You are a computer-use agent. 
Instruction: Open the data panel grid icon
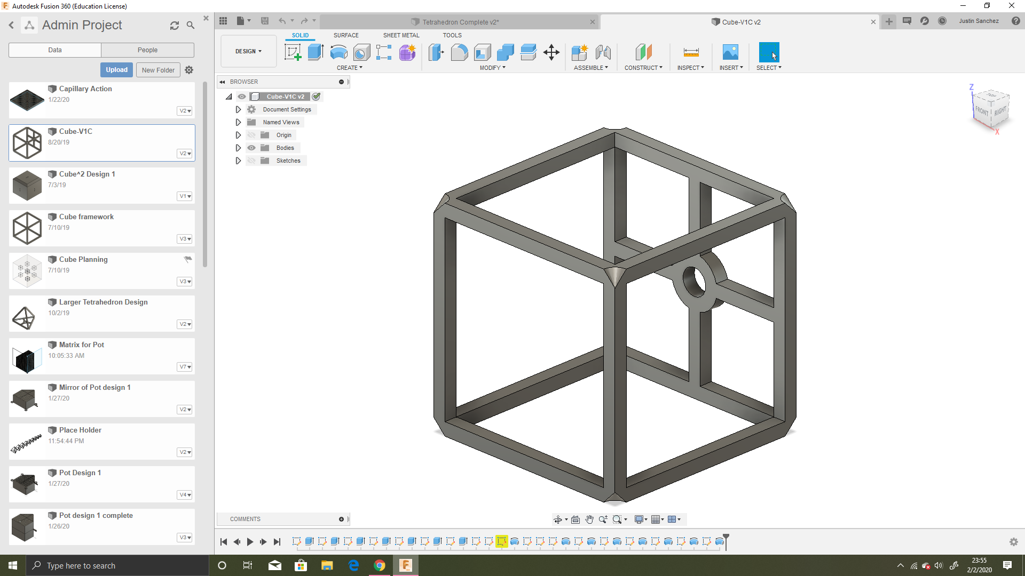tap(223, 21)
